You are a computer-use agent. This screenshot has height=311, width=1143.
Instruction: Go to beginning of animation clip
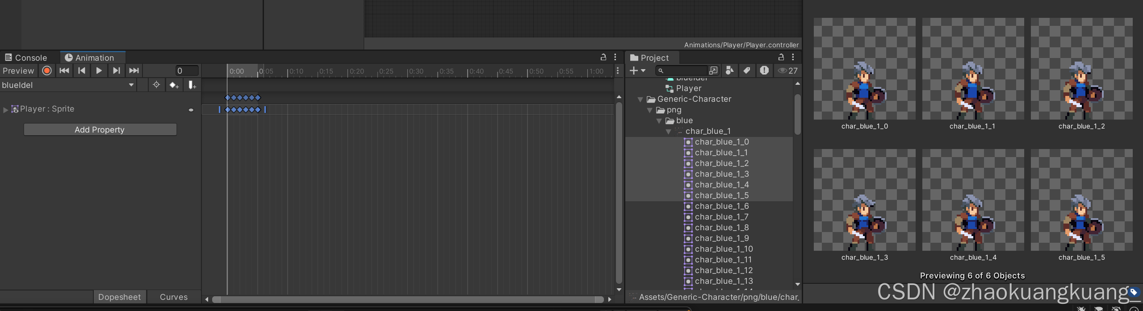(x=64, y=70)
